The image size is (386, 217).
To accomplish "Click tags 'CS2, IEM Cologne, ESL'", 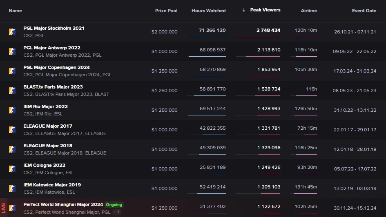I will [x=49, y=173].
